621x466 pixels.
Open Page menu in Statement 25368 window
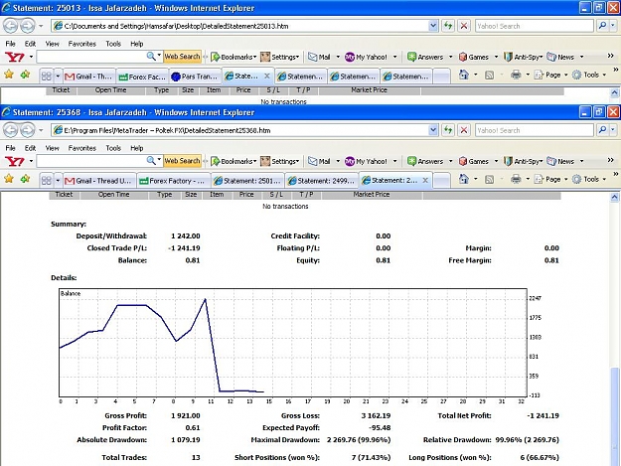548,180
